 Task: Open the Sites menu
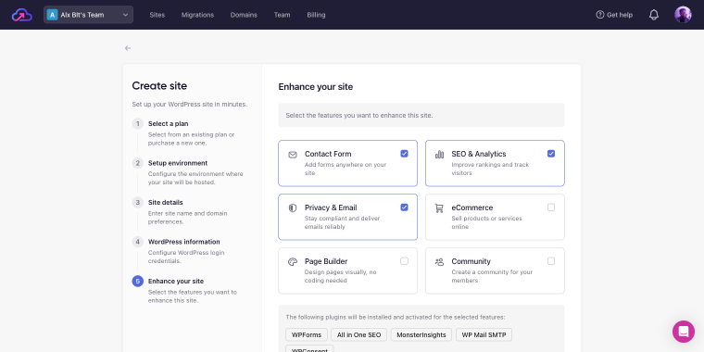point(157,15)
